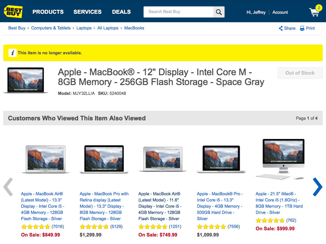Image resolution: width=326 pixels, height=244 pixels.
Task: Open the Products menu
Action: 48,12
